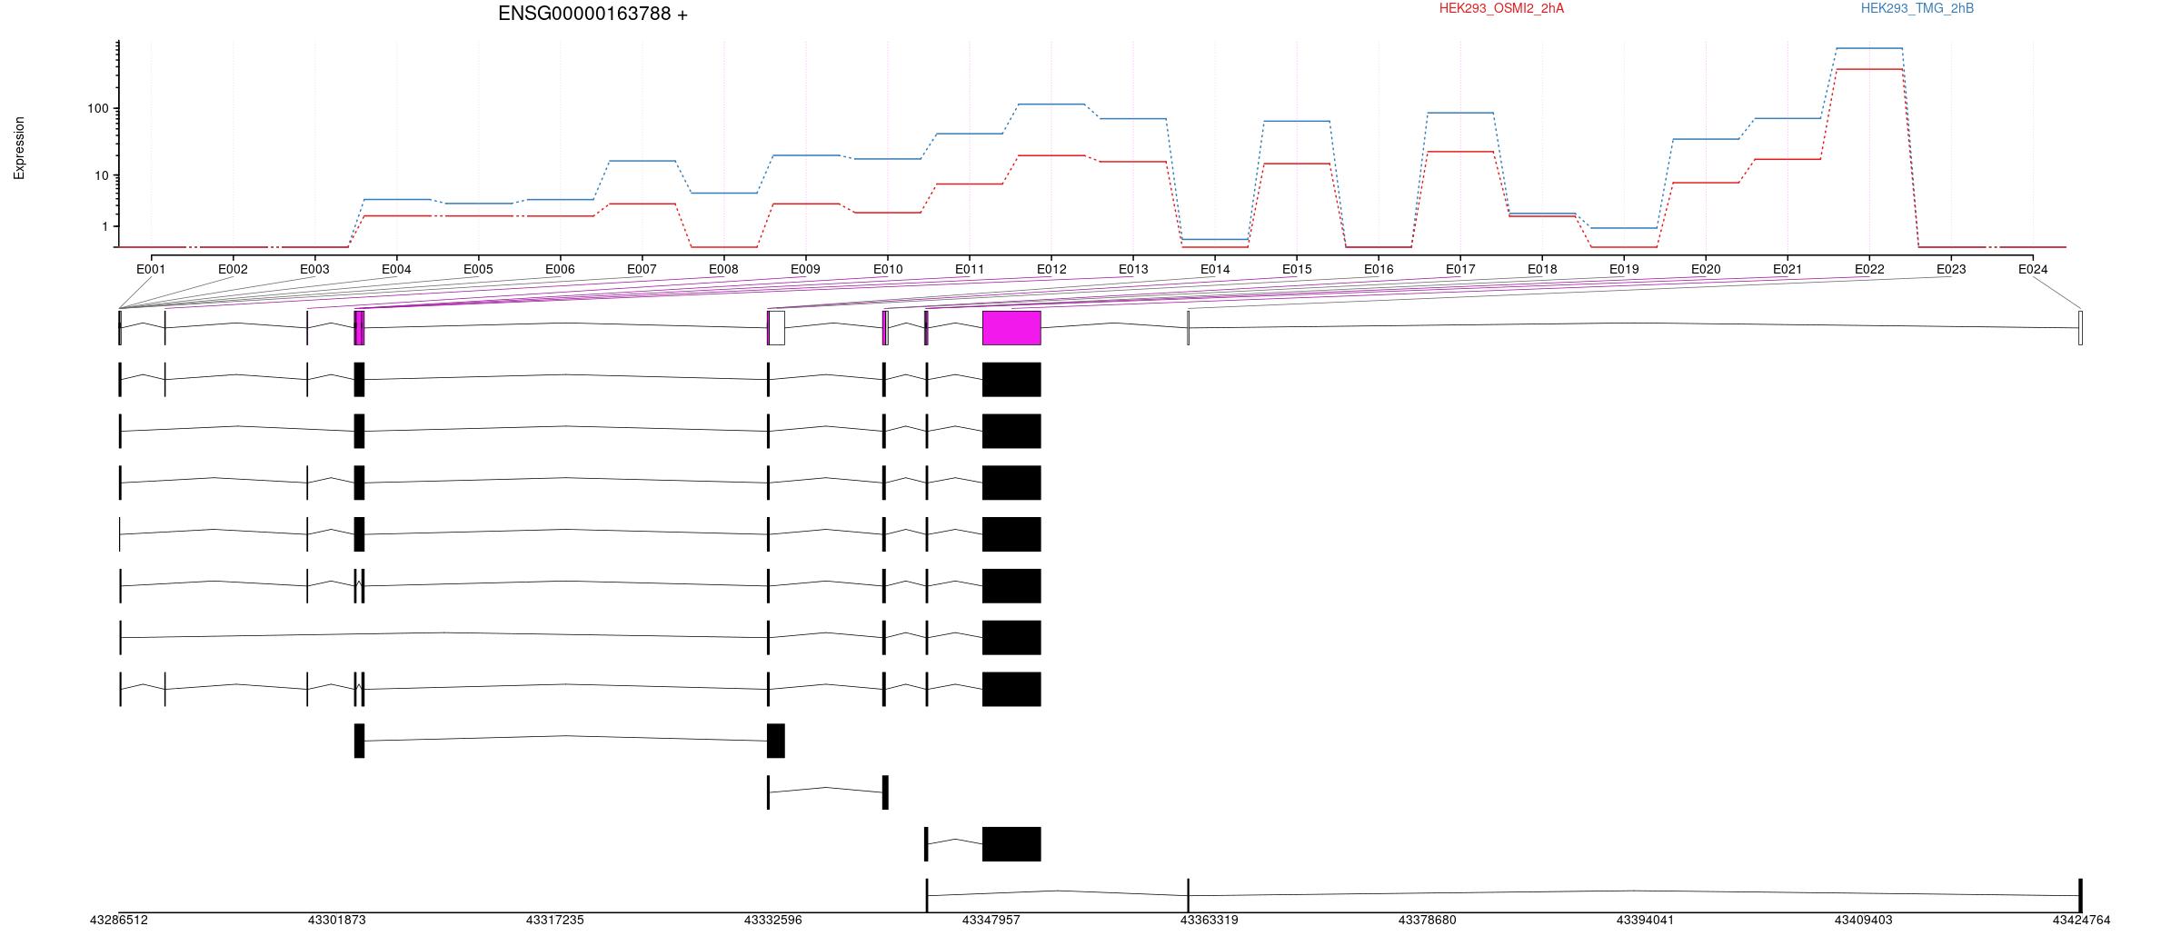Click genomic coordinate 43378680
This screenshot has width=2181, height=936.
click(x=1428, y=921)
